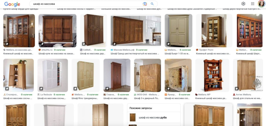The height and width of the screenshot is (126, 266).
Task: Open the Ярмарка painted rustic wardrobe image
Action: (x=178, y=75)
